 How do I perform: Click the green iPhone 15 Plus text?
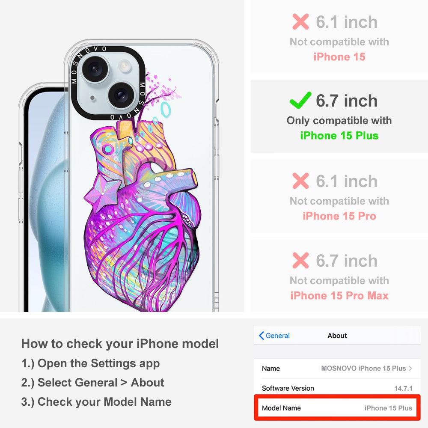coord(339,136)
